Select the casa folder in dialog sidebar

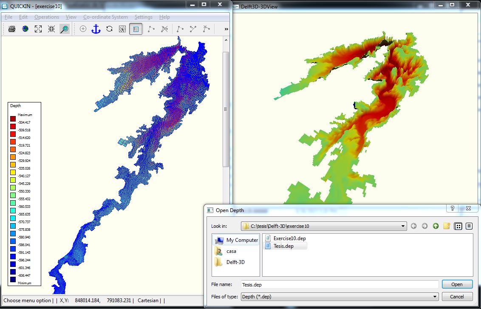[x=226, y=251]
